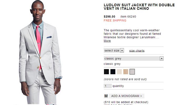Expand the classic grey color dropdown
This screenshot has height=105, width=184.
pos(134,59)
